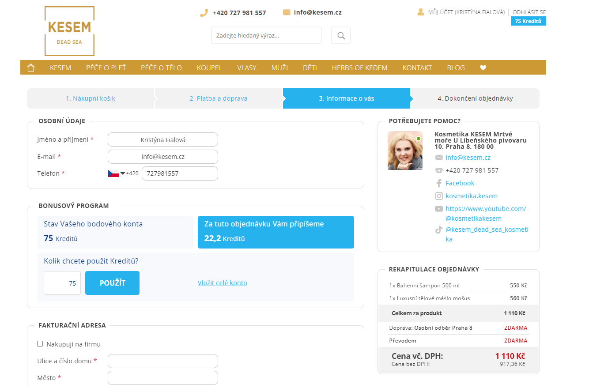604x388 pixels.
Task: Go to step 4 Dokončení objednávky
Action: coord(475,98)
